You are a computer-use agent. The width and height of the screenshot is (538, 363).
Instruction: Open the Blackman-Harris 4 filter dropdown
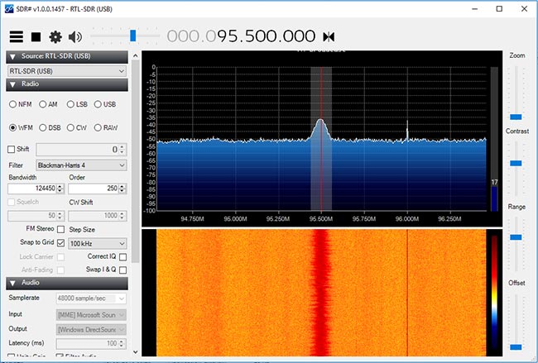click(x=80, y=165)
